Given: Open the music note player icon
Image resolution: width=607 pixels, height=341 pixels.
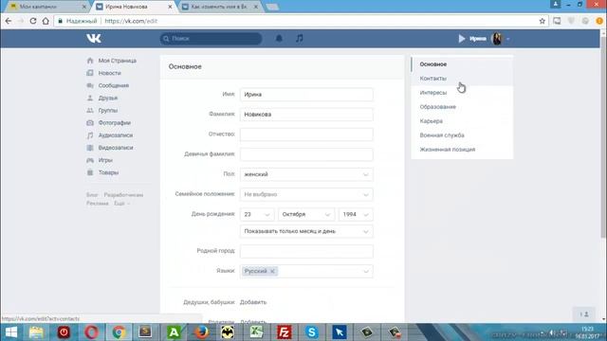Looking at the screenshot, I should pos(300,38).
